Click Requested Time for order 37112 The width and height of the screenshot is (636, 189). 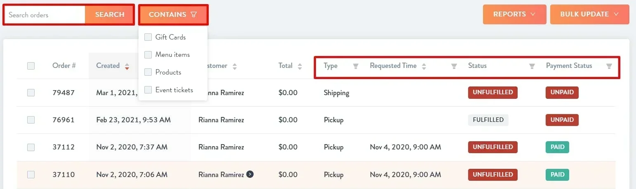(405, 147)
